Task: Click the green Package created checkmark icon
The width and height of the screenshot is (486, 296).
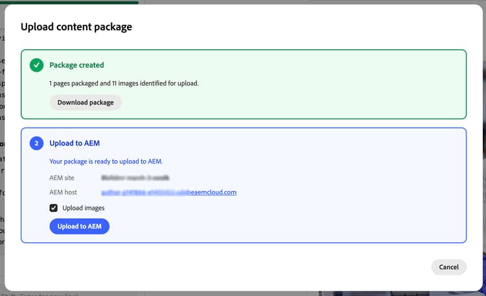Action: (x=36, y=65)
